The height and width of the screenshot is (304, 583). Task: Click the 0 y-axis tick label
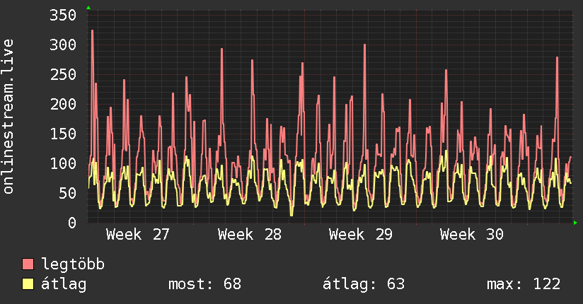[x=72, y=223]
